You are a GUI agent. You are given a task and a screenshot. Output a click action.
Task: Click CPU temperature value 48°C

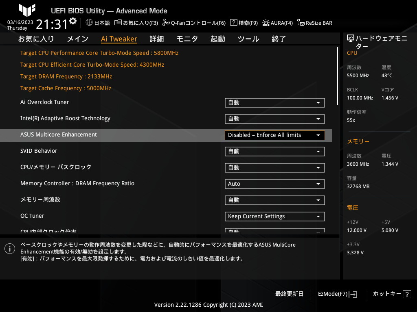pyautogui.click(x=387, y=76)
